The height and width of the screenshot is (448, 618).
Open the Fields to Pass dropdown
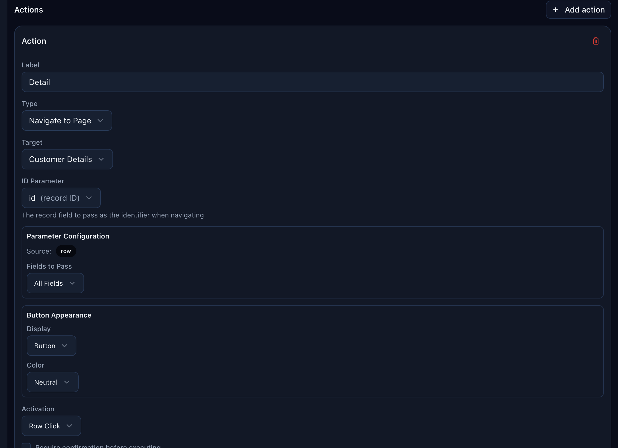[55, 283]
